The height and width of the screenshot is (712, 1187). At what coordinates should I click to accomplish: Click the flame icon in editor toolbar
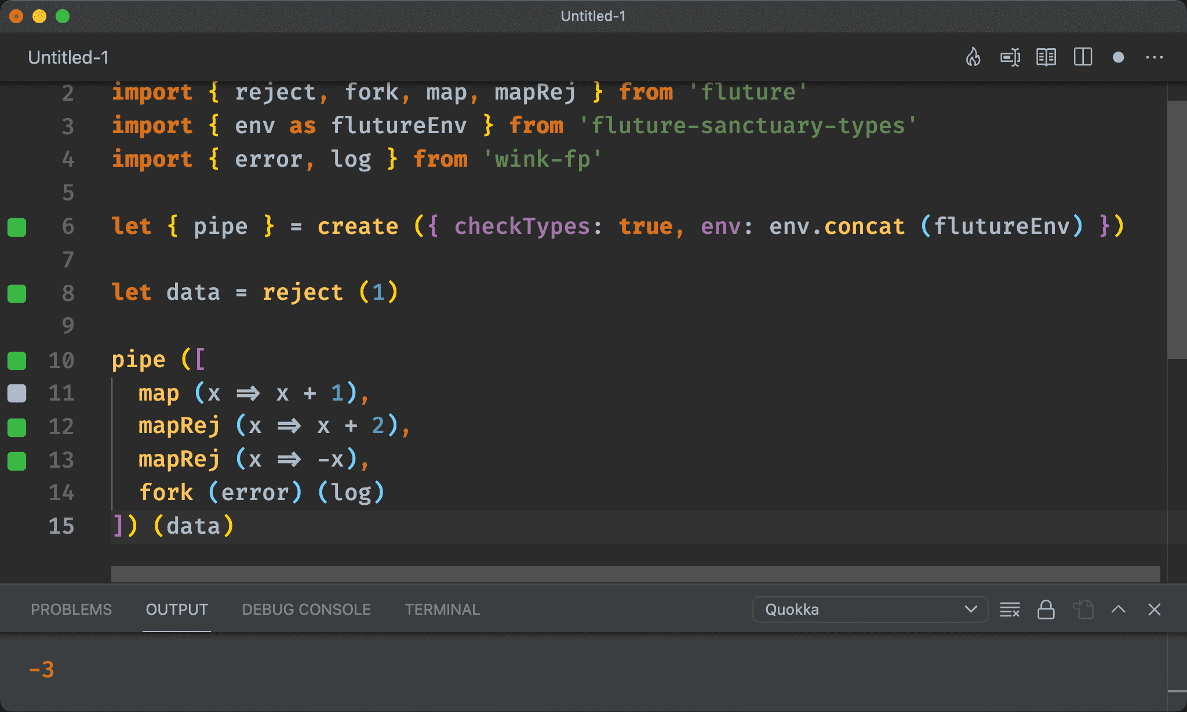(973, 57)
